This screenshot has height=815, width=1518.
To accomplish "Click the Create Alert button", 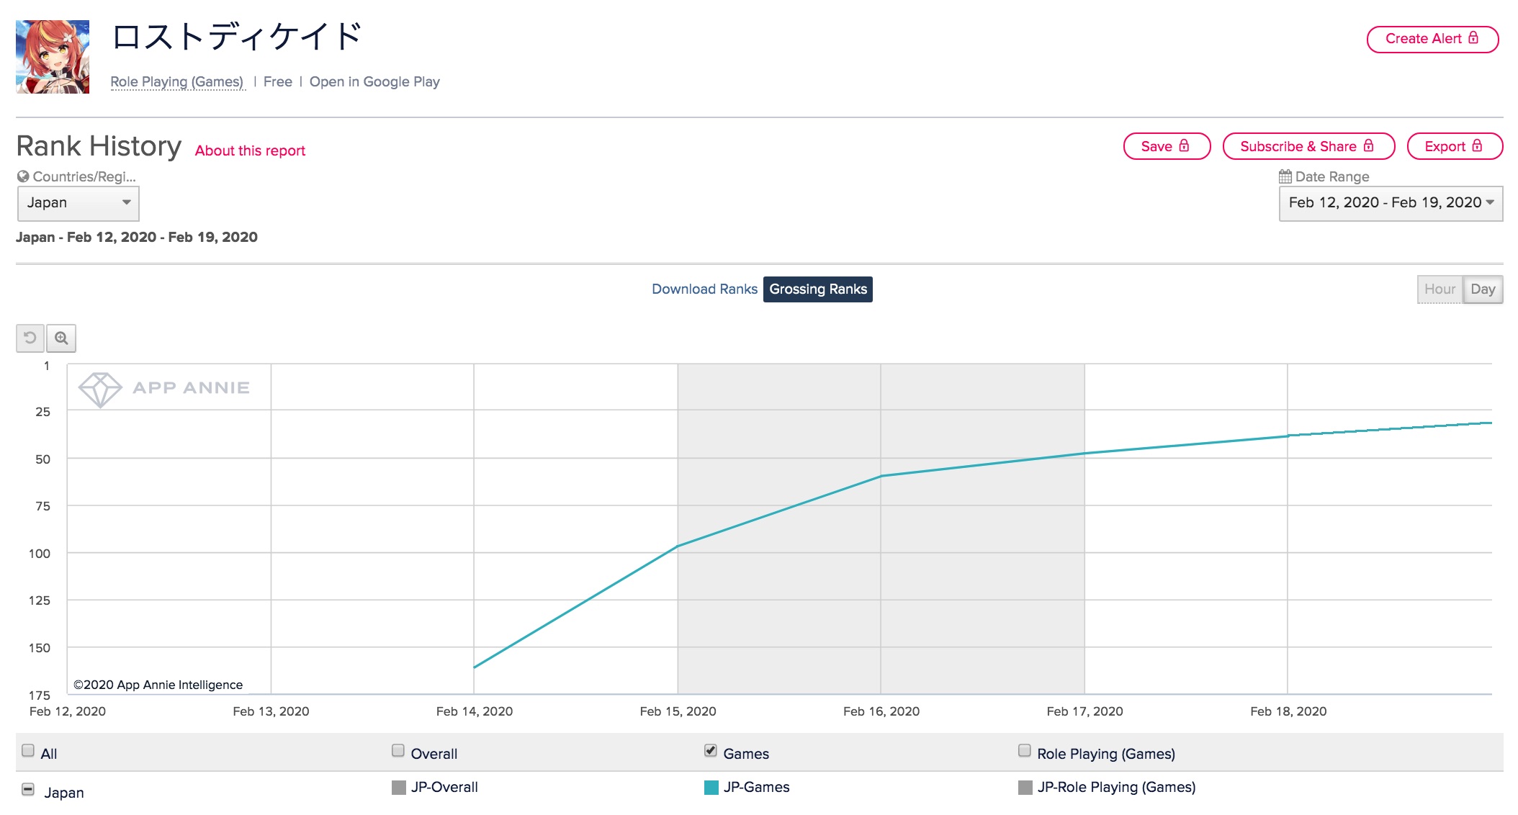I will tap(1432, 39).
